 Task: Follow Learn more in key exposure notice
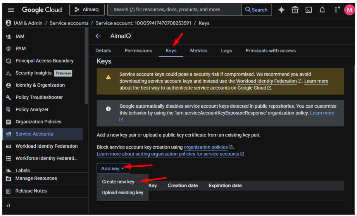322,113
